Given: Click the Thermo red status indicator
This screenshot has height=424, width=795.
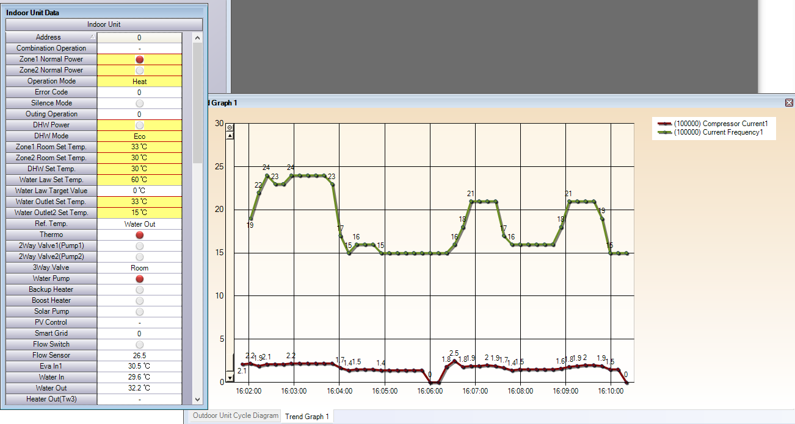Looking at the screenshot, I should [139, 235].
